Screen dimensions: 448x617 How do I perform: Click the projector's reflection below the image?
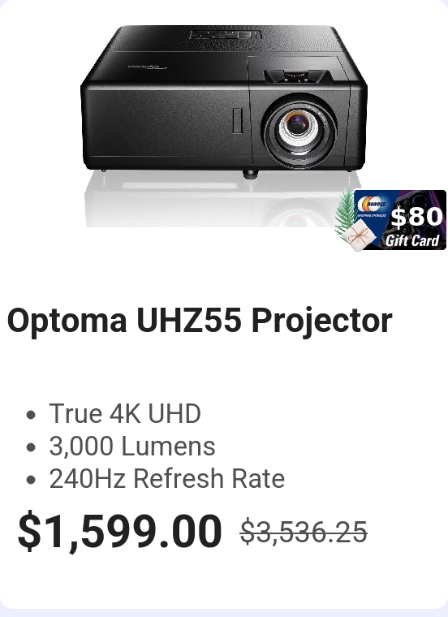coord(213,203)
